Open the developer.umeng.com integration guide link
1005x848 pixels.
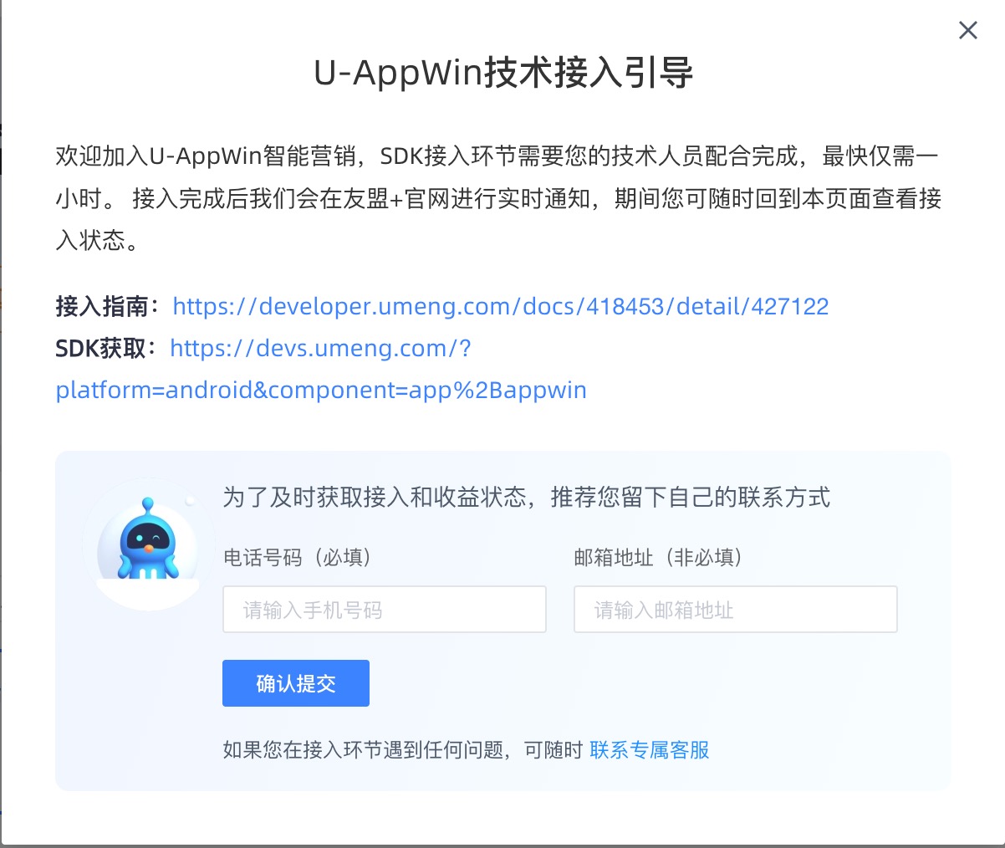(x=500, y=306)
